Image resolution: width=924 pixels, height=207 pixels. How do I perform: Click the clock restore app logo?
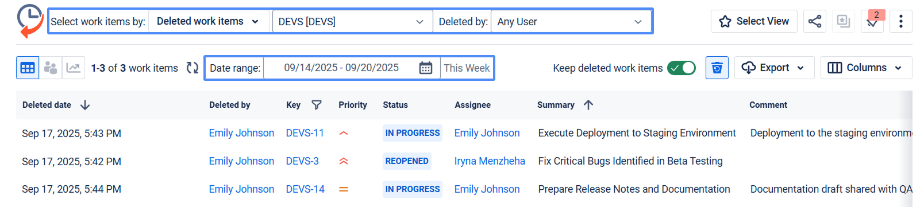click(30, 21)
